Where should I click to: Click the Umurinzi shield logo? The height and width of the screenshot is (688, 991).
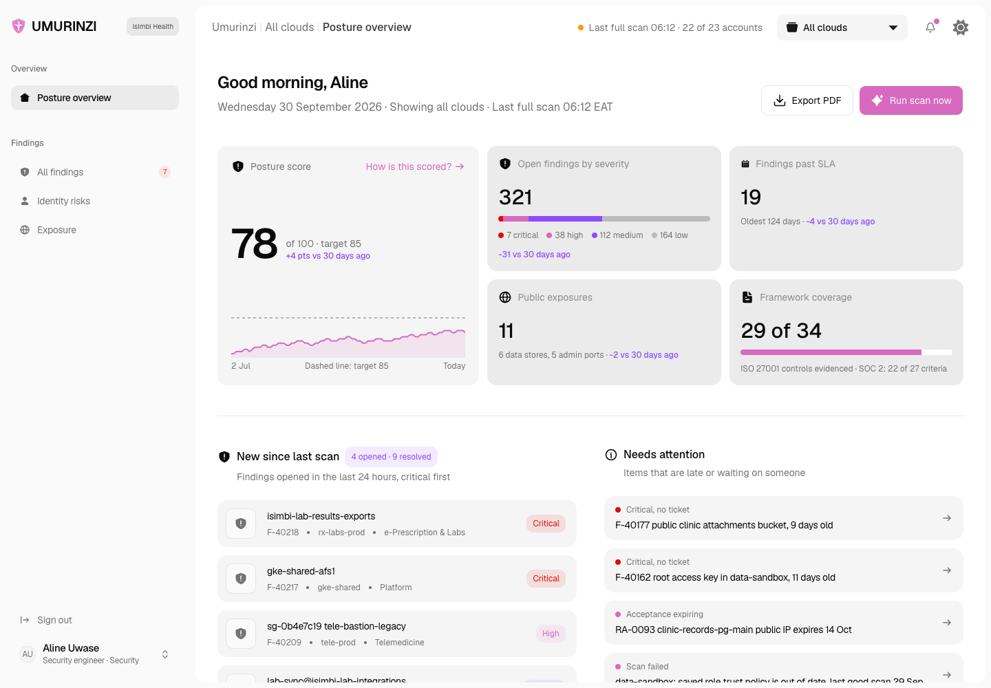[x=19, y=26]
